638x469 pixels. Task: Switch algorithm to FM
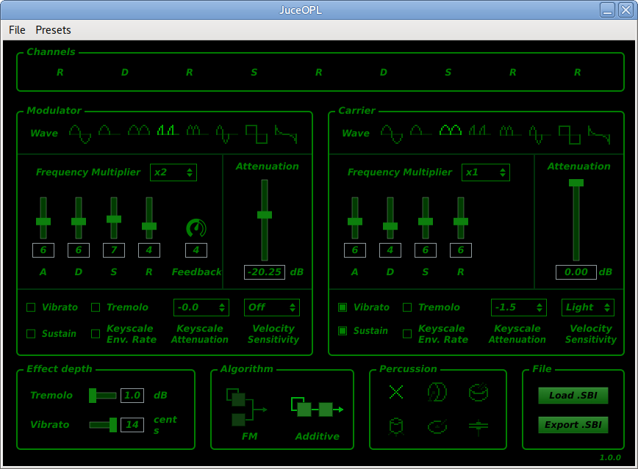pos(246,407)
